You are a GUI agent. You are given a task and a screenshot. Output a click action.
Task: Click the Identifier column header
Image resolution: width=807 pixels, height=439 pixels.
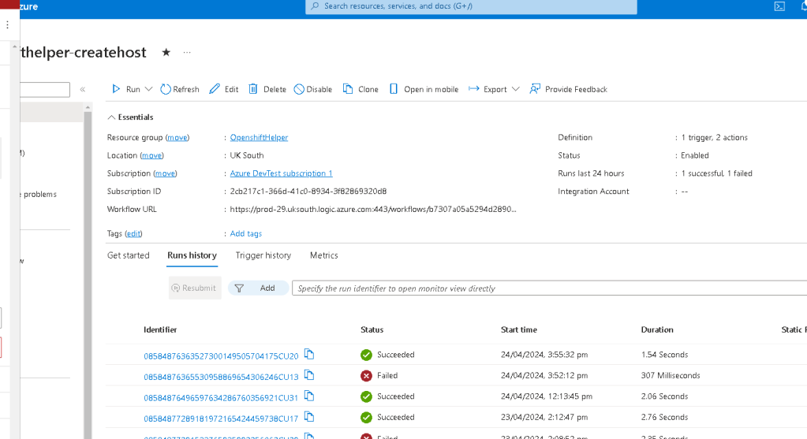click(x=160, y=329)
